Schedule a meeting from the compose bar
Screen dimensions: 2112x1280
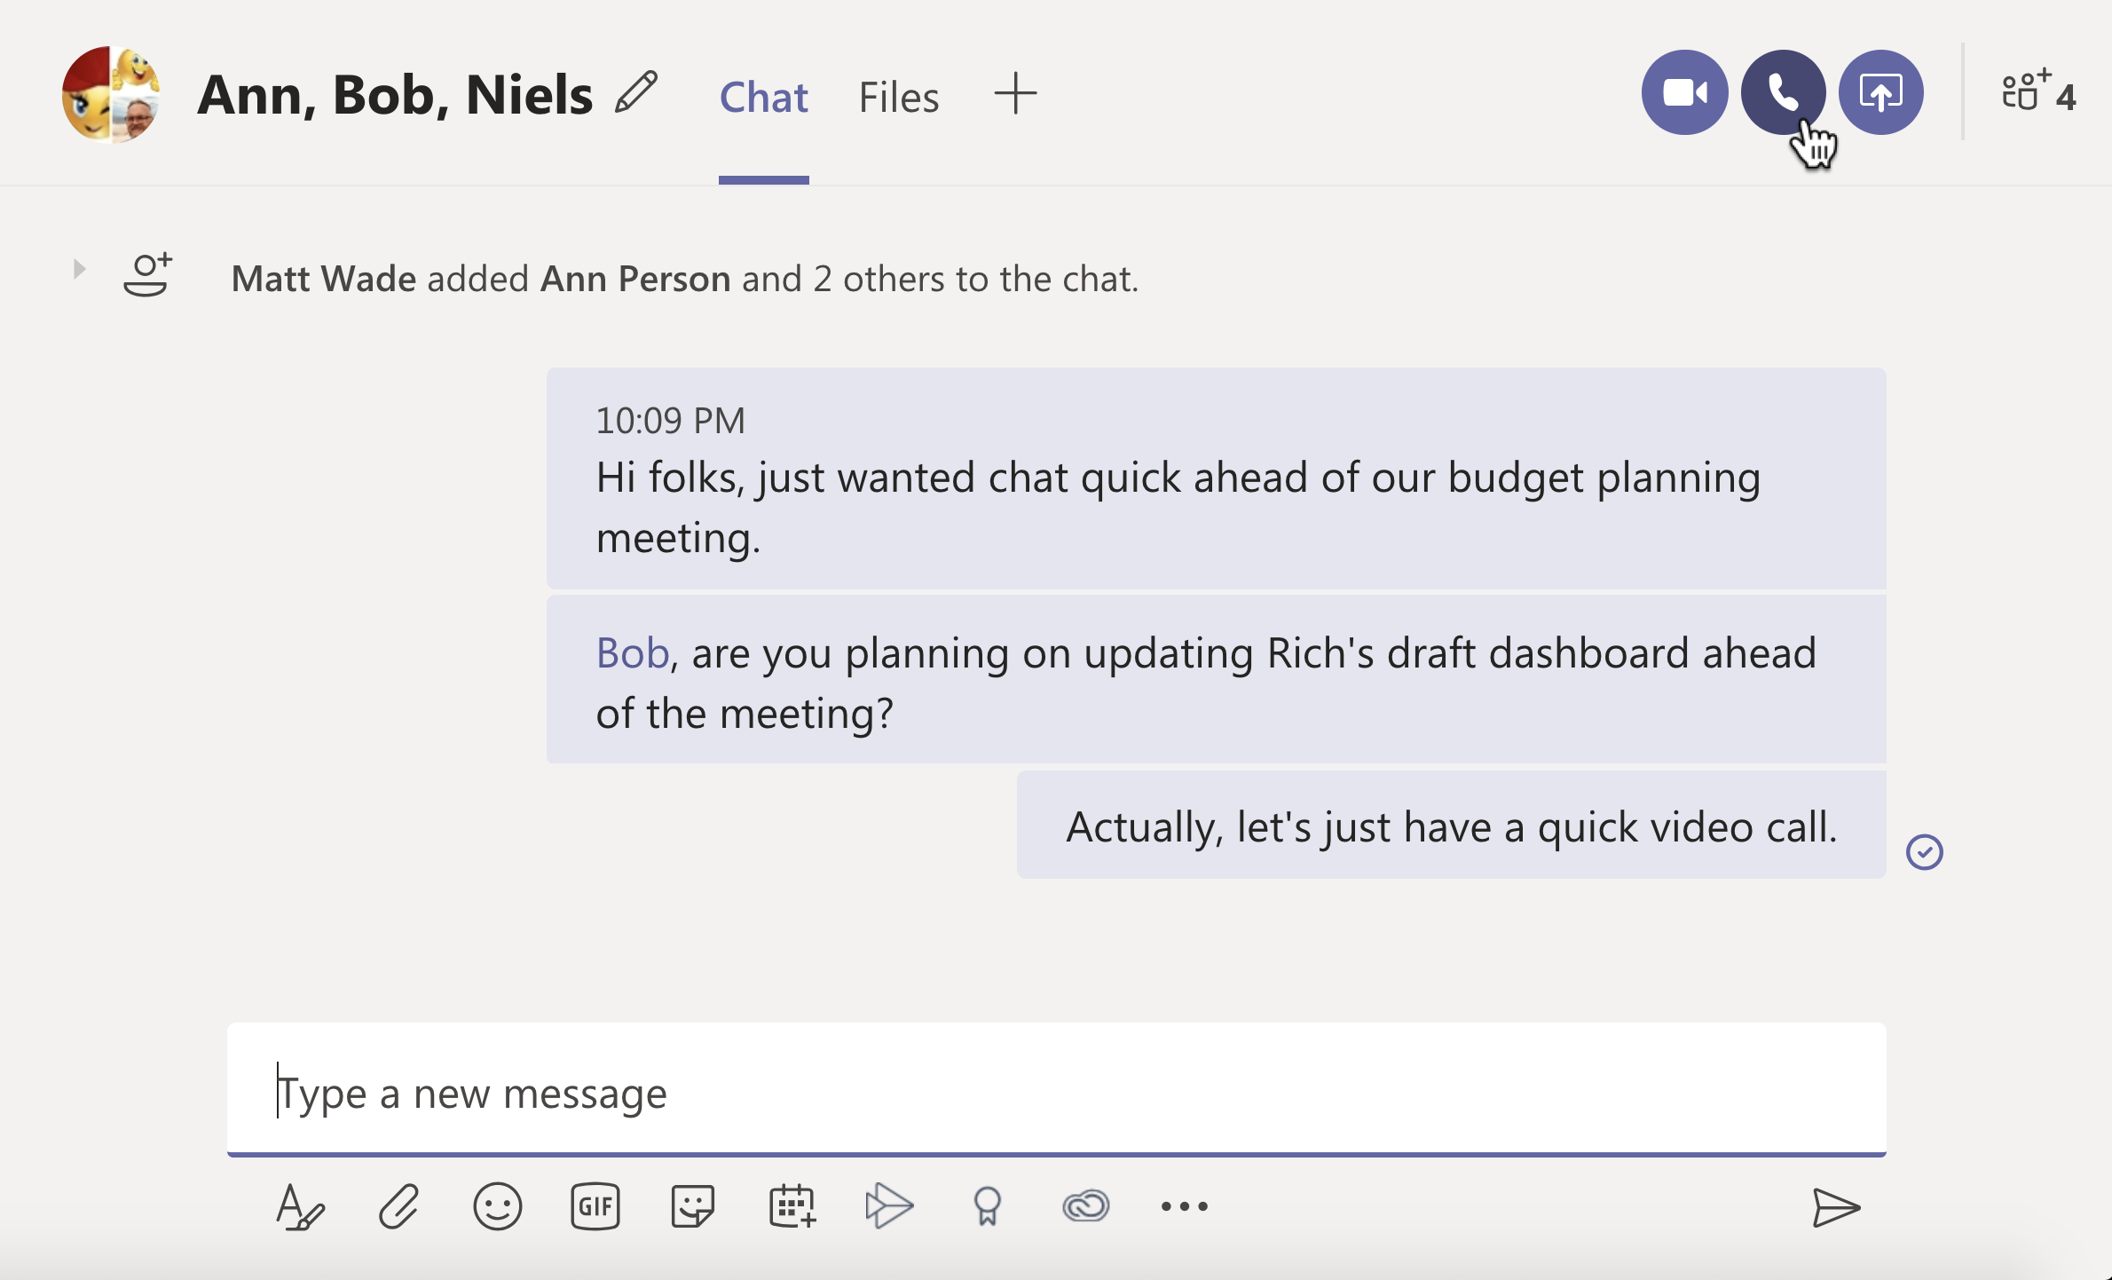(x=791, y=1206)
